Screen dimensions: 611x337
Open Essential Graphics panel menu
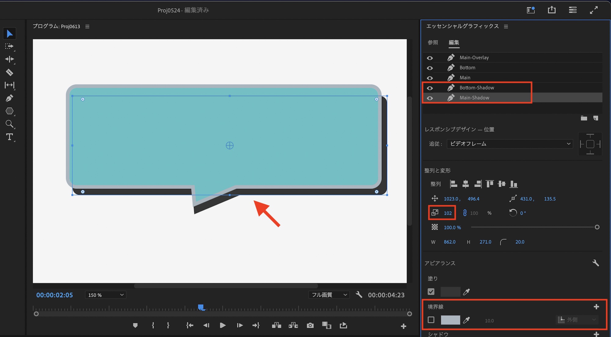(506, 27)
